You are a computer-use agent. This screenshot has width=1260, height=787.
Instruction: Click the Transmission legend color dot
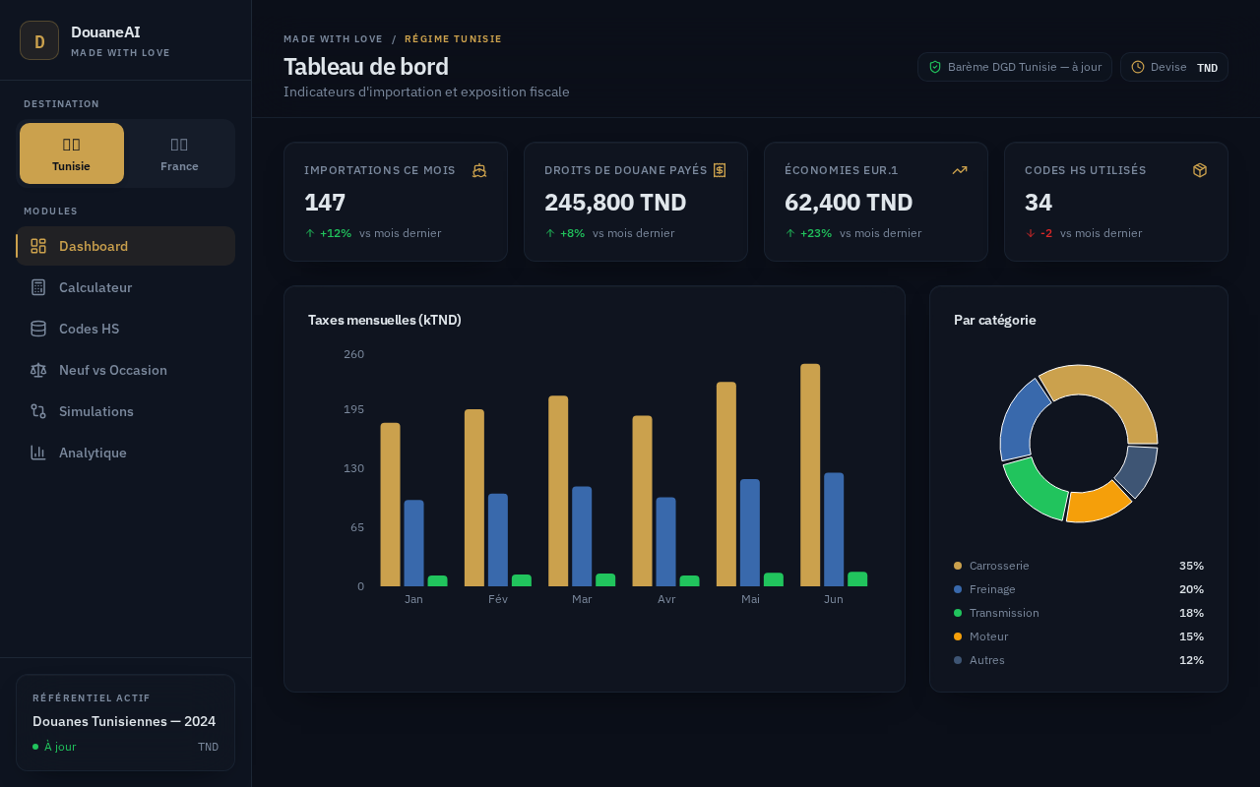tap(958, 613)
